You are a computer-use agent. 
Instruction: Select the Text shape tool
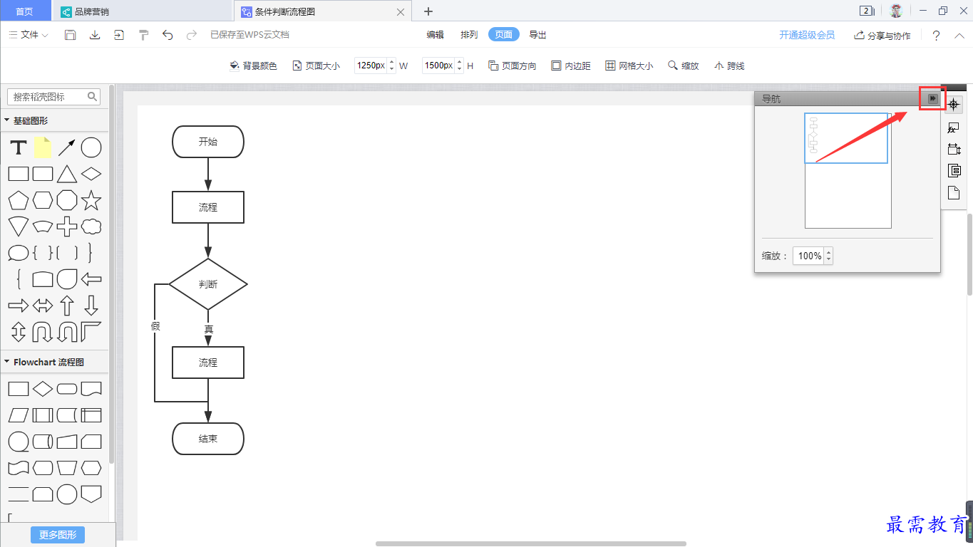click(19, 148)
